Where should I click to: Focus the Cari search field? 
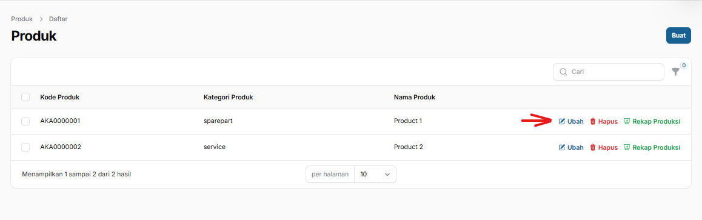pyautogui.click(x=609, y=72)
